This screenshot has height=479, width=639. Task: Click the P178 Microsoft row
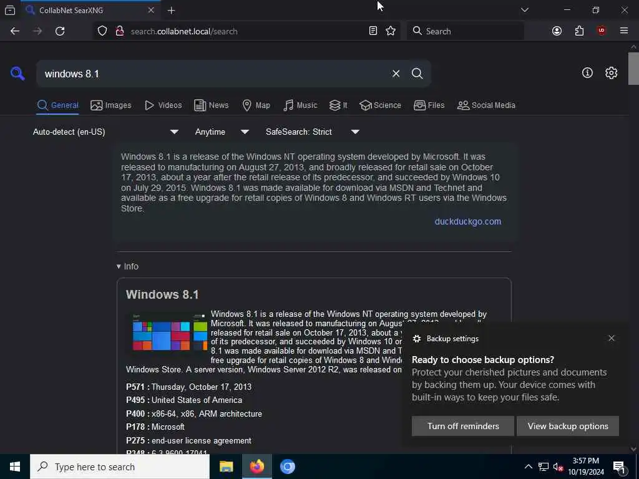click(155, 427)
